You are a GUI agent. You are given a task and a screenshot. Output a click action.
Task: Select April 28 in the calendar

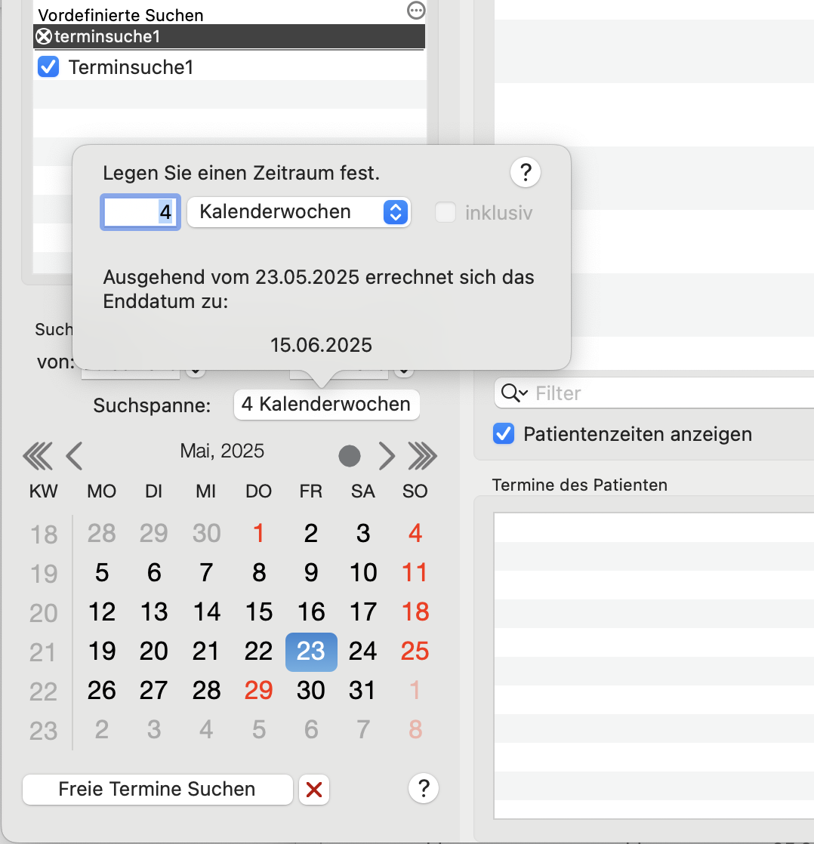tap(102, 534)
